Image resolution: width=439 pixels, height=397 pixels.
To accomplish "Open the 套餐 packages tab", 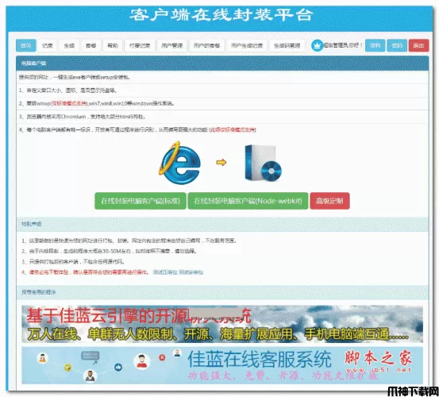I will (x=91, y=45).
